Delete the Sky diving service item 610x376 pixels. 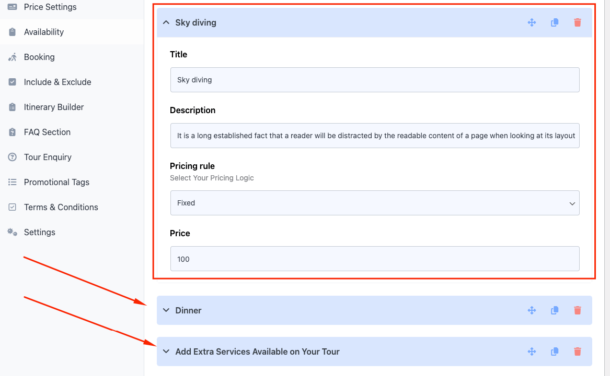coord(577,22)
